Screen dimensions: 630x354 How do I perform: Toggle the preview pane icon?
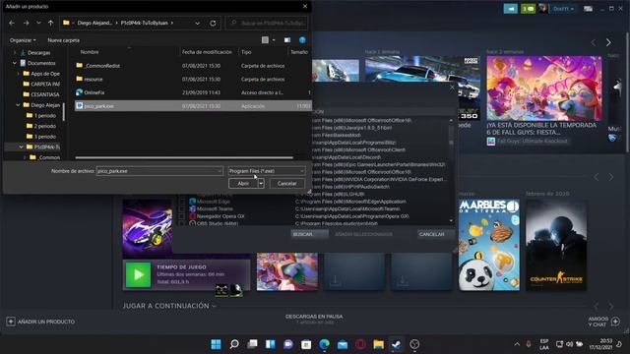tap(287, 40)
